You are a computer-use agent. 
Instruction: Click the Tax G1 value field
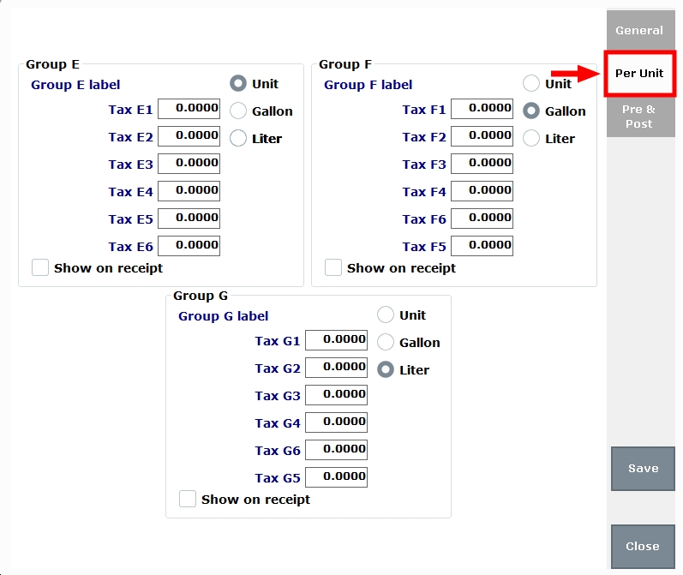click(x=336, y=339)
